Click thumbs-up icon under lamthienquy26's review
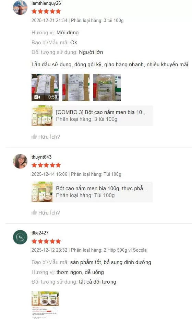This screenshot has width=192, height=322. click(34, 137)
